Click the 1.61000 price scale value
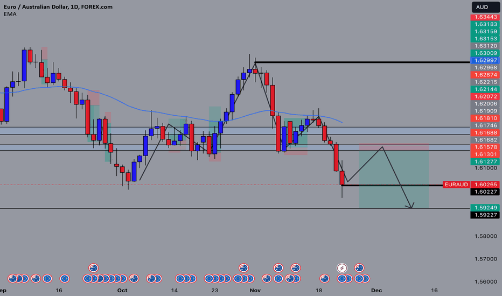This screenshot has height=296, width=502. [x=486, y=168]
